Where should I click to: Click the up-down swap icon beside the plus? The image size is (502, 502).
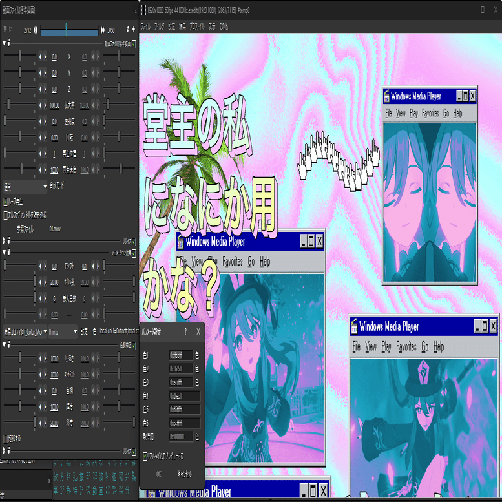[128, 29]
